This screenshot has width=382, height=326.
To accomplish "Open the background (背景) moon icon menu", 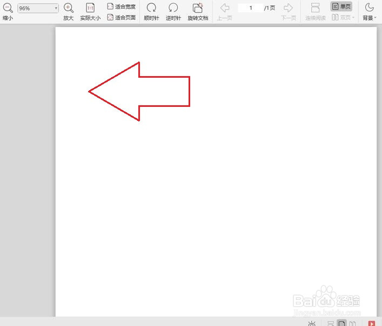I will (370, 8).
